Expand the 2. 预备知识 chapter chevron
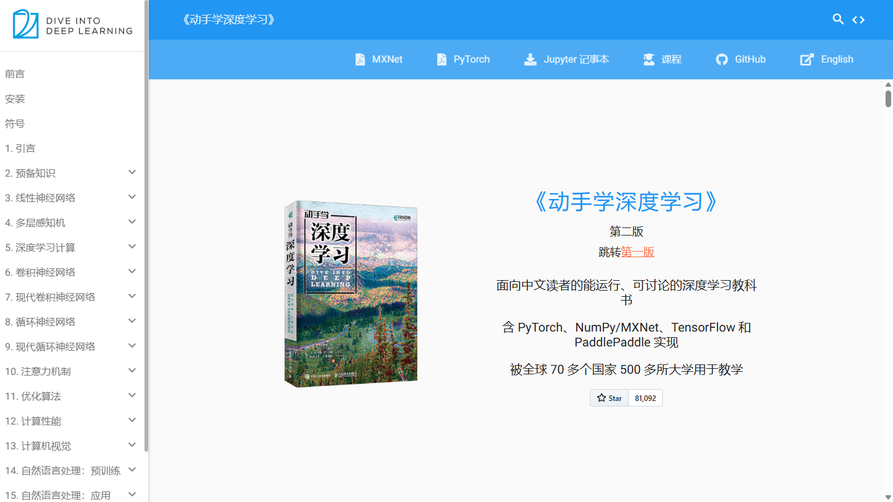Image resolution: width=893 pixels, height=502 pixels. (x=132, y=172)
